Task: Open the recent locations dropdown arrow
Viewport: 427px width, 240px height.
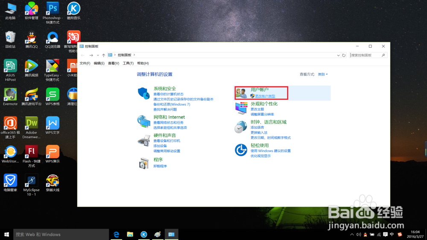Action: [x=98, y=55]
